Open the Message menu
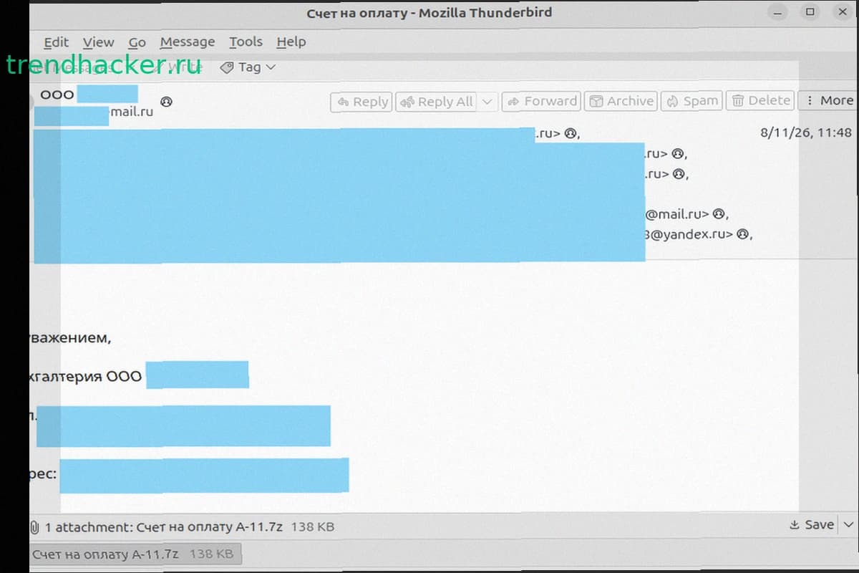This screenshot has width=859, height=573. [187, 42]
